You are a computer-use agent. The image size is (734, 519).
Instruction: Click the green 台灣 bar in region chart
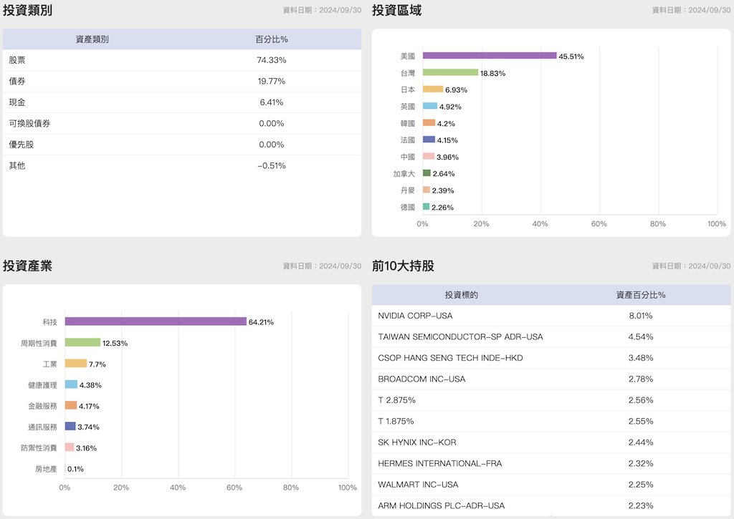click(x=450, y=72)
